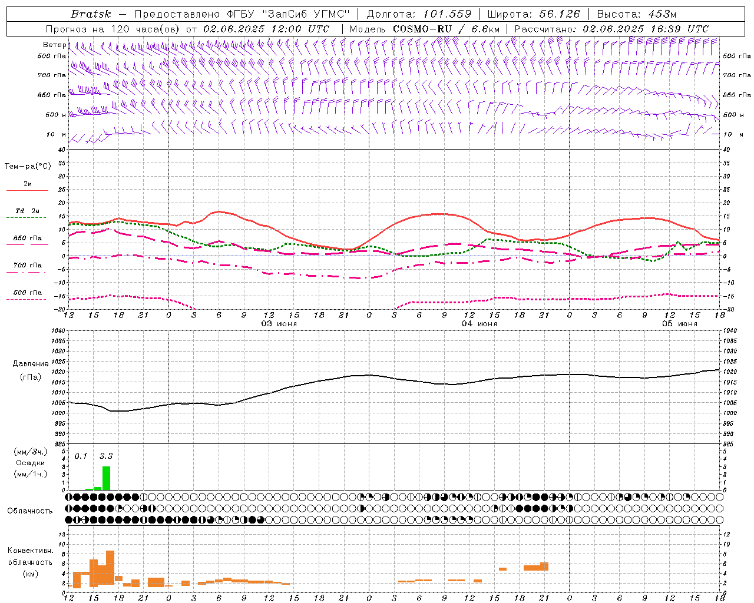Click the Высота: 453м elevation value
Image resolution: width=754 pixels, height=603 pixels.
pos(636,14)
